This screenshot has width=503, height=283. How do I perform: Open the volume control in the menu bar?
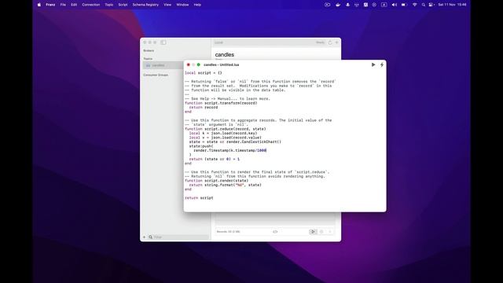pyautogui.click(x=395, y=5)
